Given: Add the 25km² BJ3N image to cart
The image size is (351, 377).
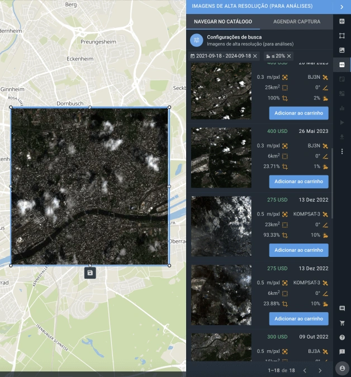Looking at the screenshot, I should 298,113.
